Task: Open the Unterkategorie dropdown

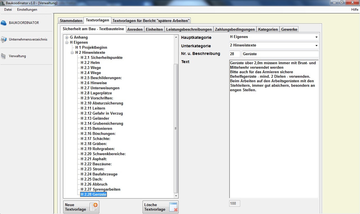Action: pos(316,45)
